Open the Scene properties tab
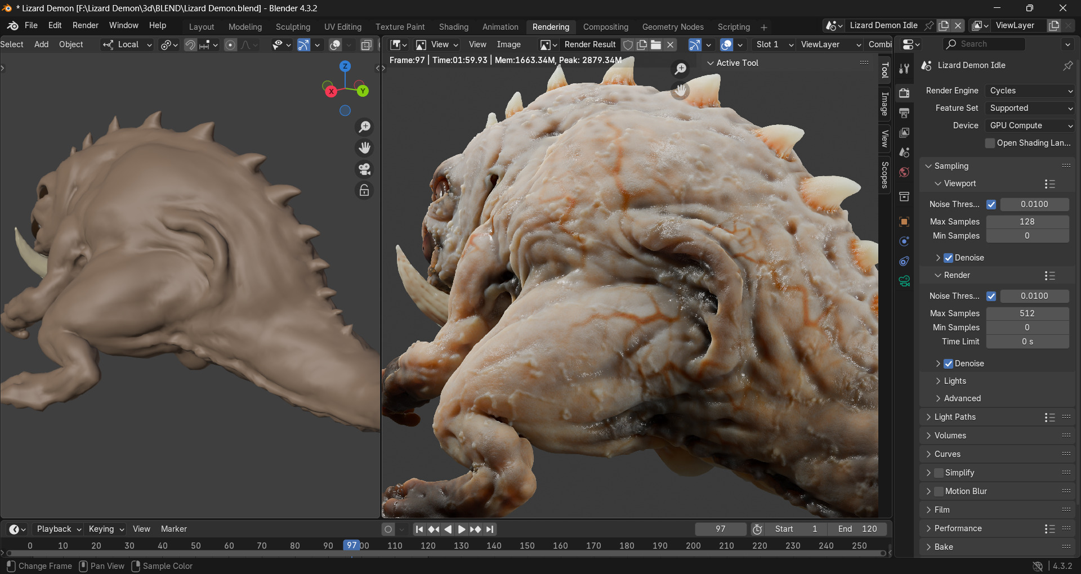This screenshot has height=574, width=1081. 904,153
